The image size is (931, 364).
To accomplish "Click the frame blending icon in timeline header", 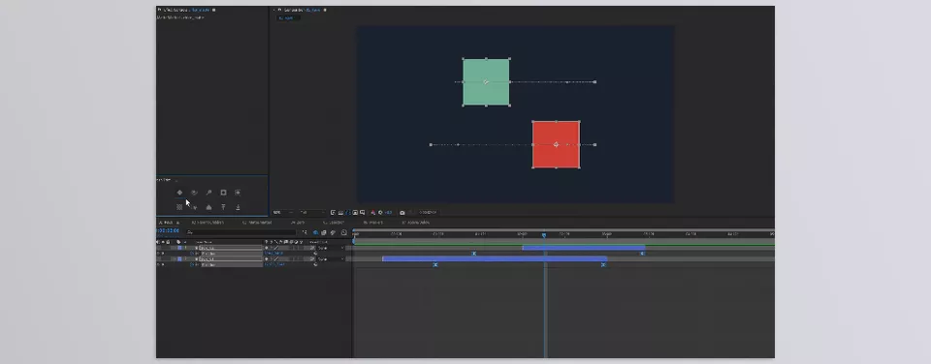I will (324, 232).
